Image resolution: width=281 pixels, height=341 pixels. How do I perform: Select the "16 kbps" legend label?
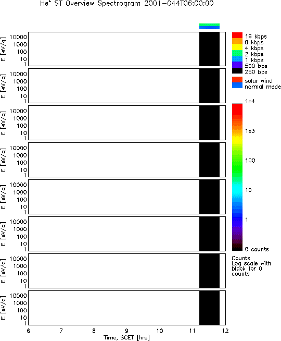tap(256, 36)
